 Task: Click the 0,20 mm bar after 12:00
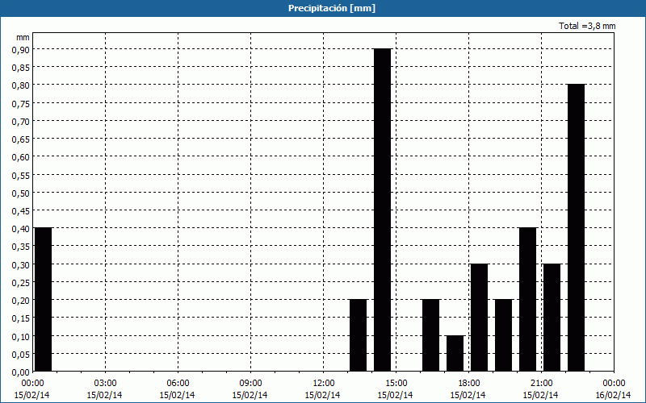point(358,335)
